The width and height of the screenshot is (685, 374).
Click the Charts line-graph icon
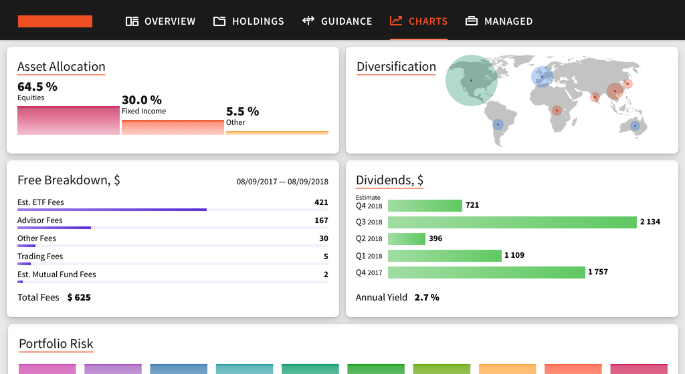pos(396,21)
